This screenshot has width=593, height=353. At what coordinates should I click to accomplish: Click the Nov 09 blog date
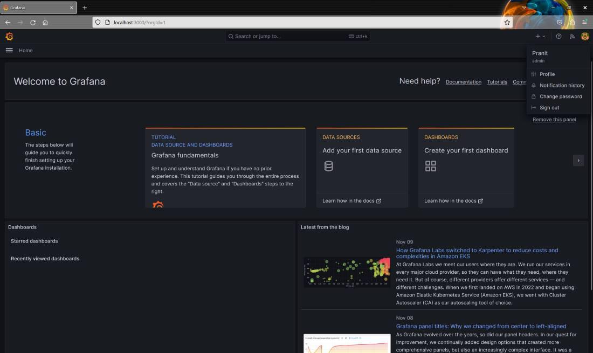(404, 242)
